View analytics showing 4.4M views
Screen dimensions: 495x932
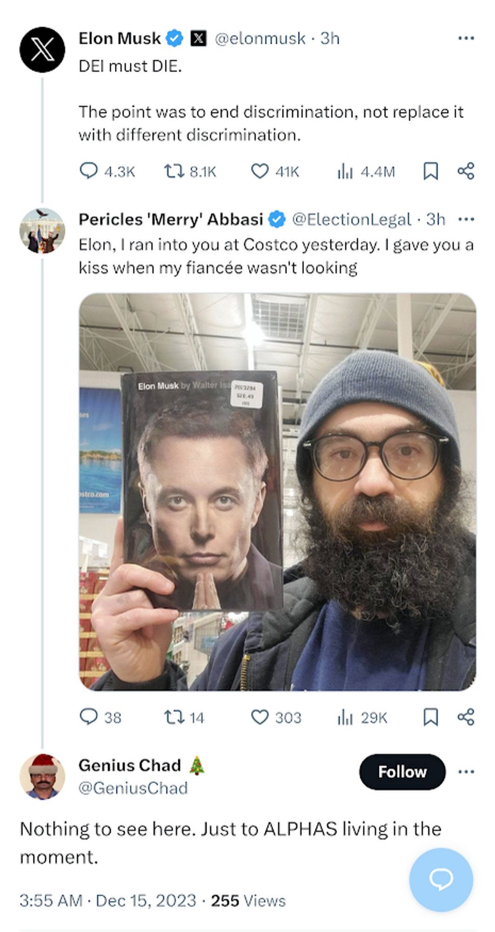(x=366, y=171)
